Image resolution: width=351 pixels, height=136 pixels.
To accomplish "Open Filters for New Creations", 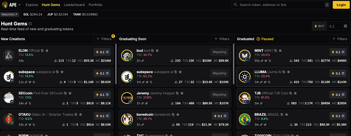I will pyautogui.click(x=104, y=39).
